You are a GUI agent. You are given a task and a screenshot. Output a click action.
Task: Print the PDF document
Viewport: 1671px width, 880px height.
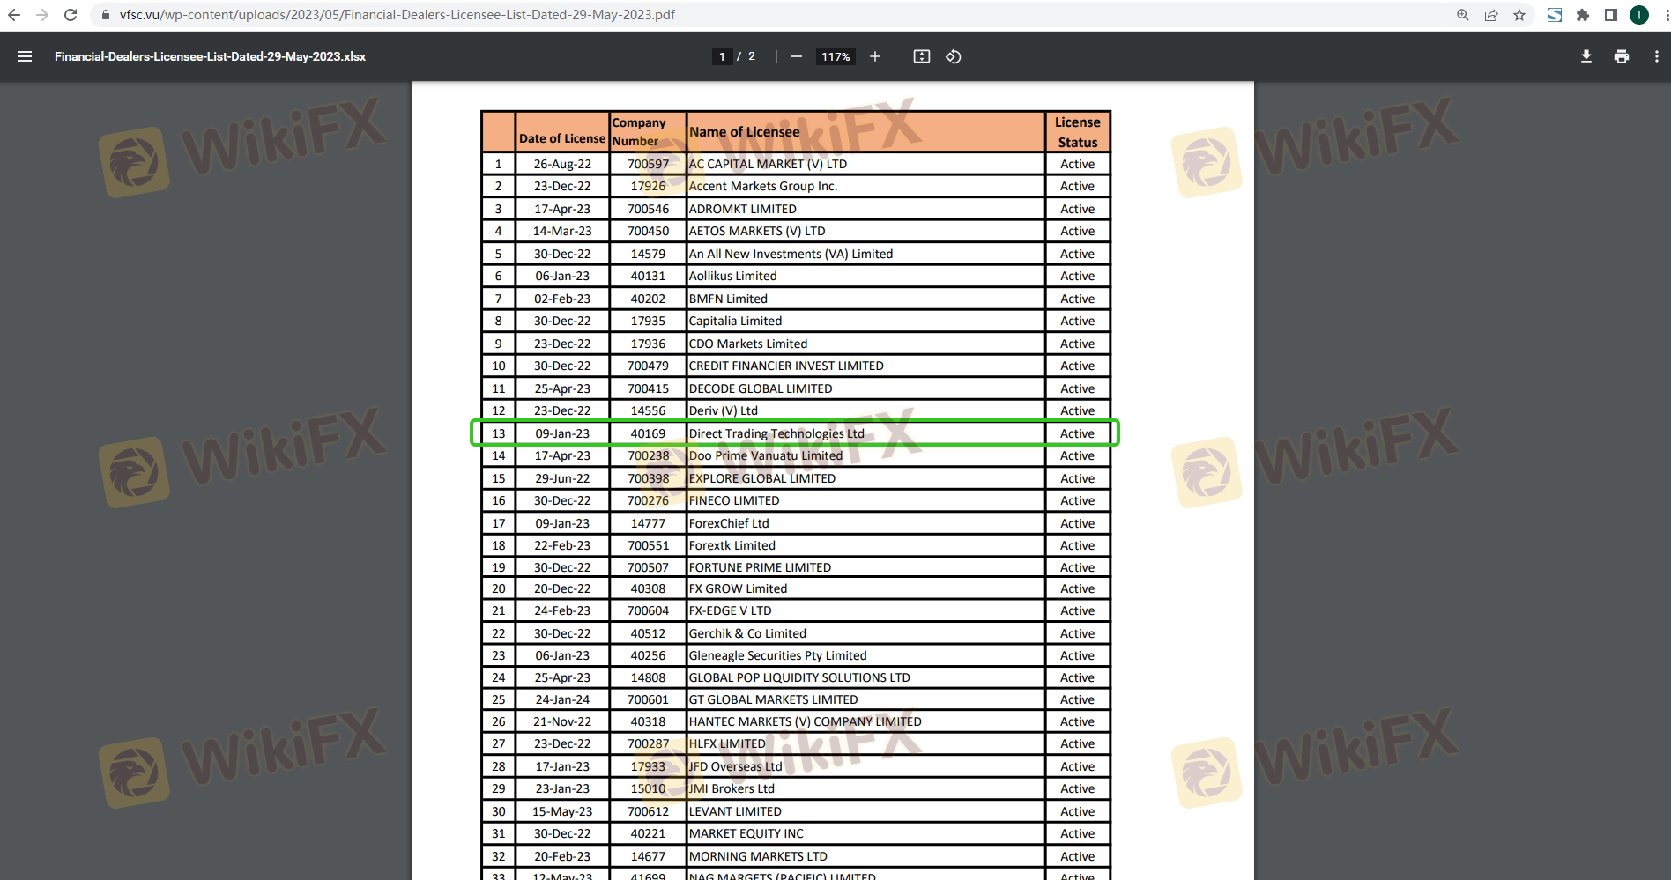click(1622, 56)
